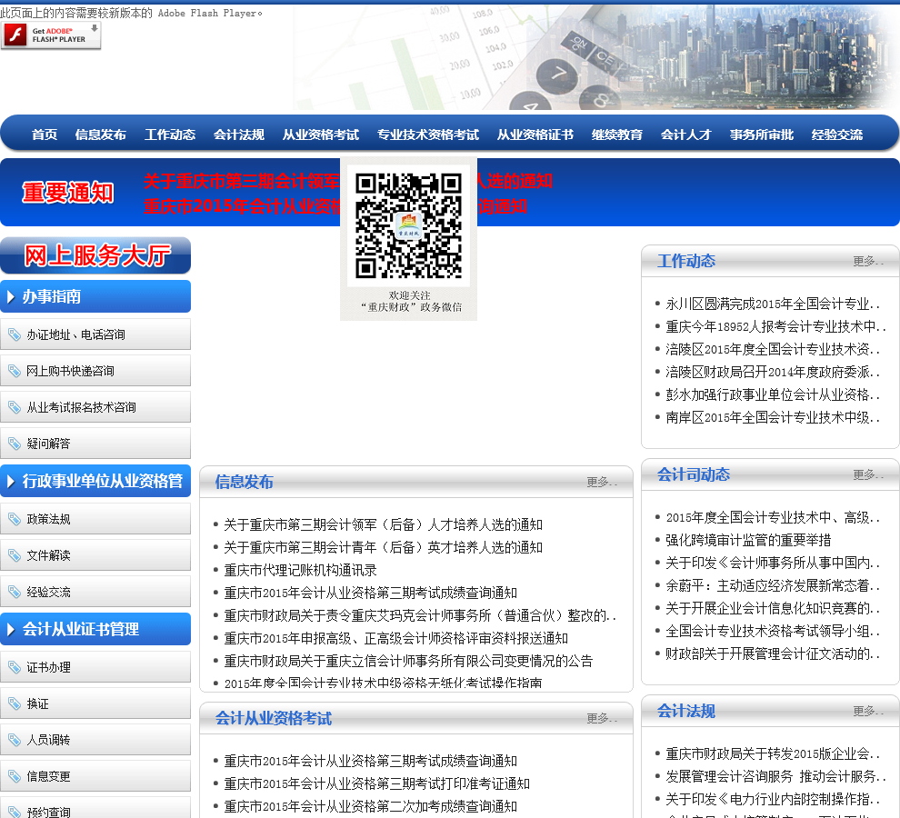Open 证书办理 sidebar button
The height and width of the screenshot is (818, 900).
click(x=95, y=667)
